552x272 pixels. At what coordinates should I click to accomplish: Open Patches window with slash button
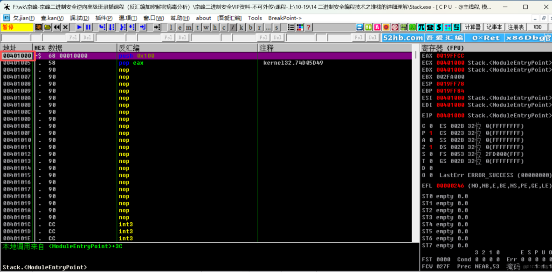[233, 27]
